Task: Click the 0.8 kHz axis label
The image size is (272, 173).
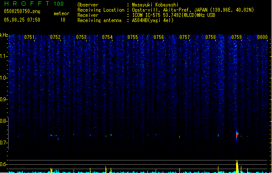Action: pyautogui.click(x=3, y=121)
